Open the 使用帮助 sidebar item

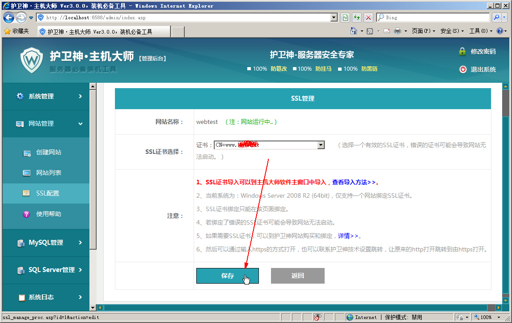click(48, 214)
